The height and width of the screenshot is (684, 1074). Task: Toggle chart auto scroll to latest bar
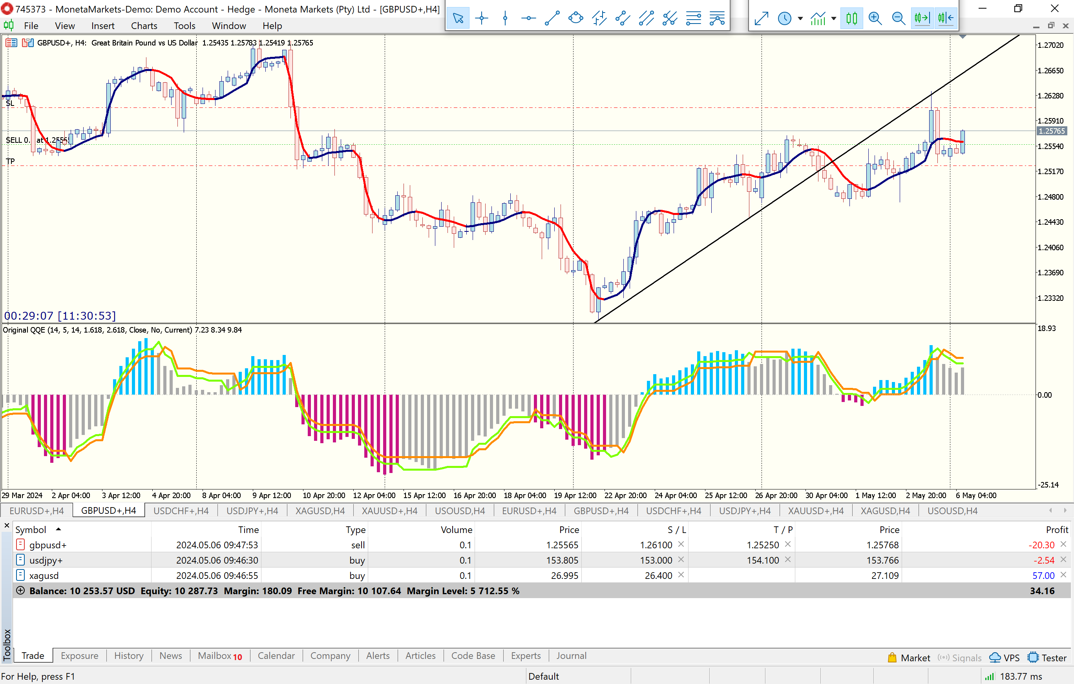(922, 18)
